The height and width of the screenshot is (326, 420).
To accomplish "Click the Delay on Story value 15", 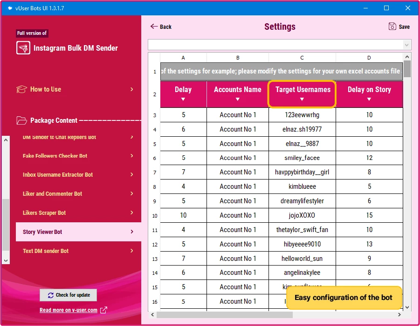I will (x=369, y=215).
